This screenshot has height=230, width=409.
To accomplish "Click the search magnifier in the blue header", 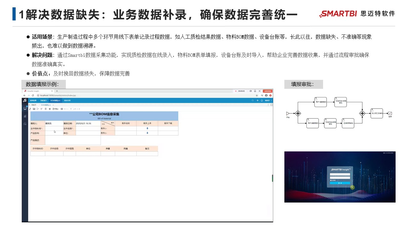I will click(x=253, y=100).
